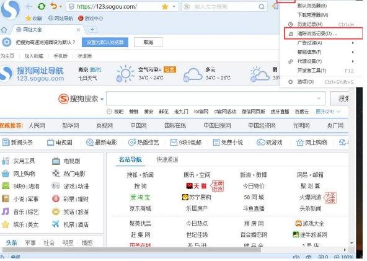Expand the 展开(24) hot keywords list

(x=328, y=112)
